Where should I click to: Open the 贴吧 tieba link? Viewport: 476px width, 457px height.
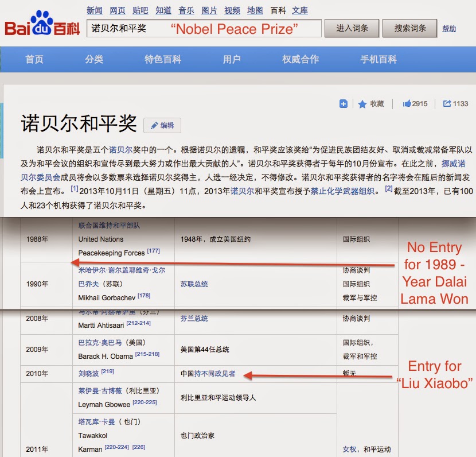(141, 11)
